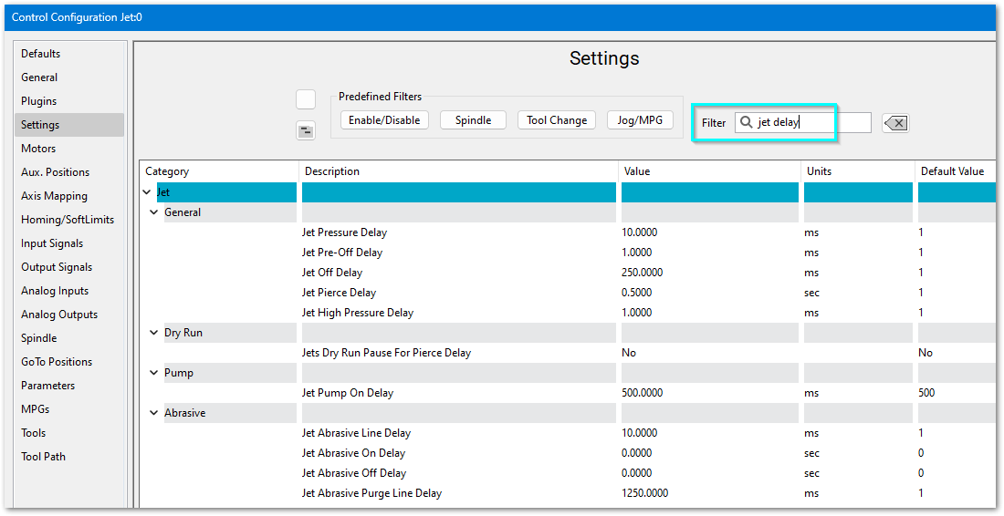Click the collapse-all tree icon button
1004x516 pixels.
coord(306,131)
